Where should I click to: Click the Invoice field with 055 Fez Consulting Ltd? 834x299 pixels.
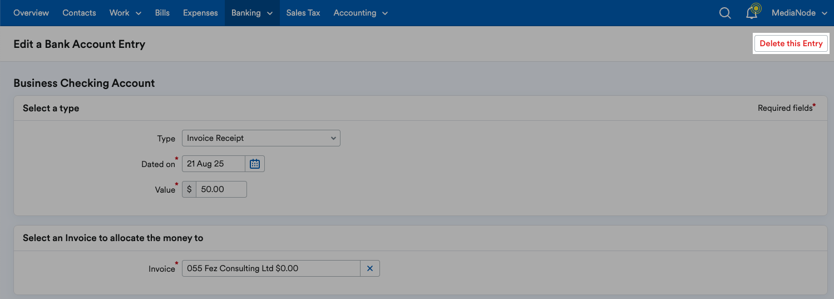[x=271, y=268]
